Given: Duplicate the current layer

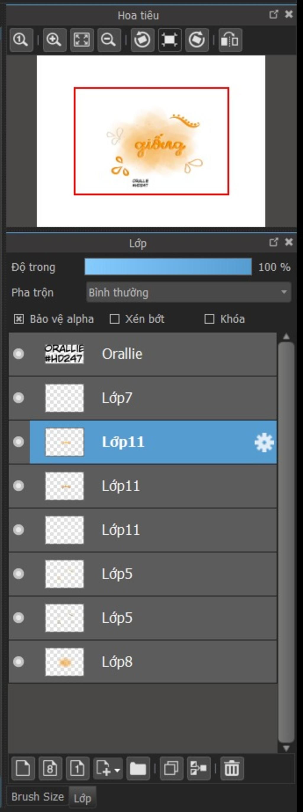Looking at the screenshot, I should (172, 768).
